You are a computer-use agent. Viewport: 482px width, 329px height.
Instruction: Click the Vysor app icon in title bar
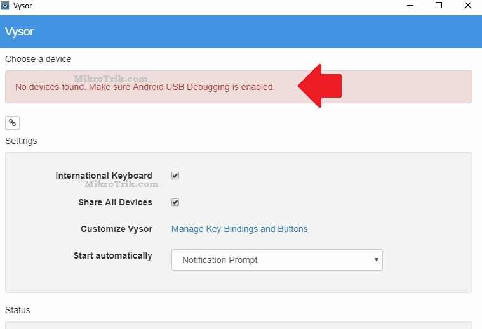tap(5, 6)
